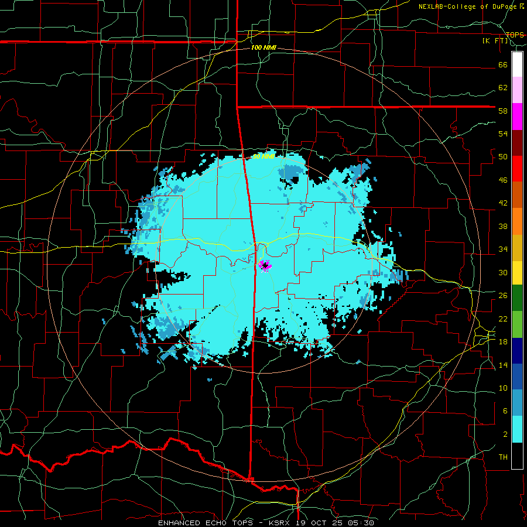The height and width of the screenshot is (527, 527).
Task: Click the bright red legend swatch
Action: (x=517, y=169)
